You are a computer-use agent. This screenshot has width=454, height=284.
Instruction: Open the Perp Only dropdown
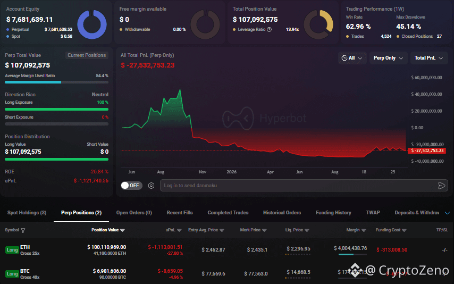388,58
